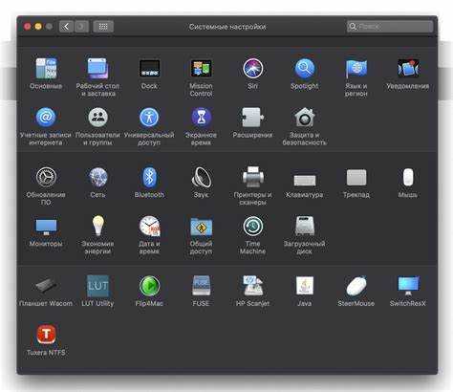The width and height of the screenshot is (453, 392).
Task: Show all preferences grid button
Action: click(103, 27)
